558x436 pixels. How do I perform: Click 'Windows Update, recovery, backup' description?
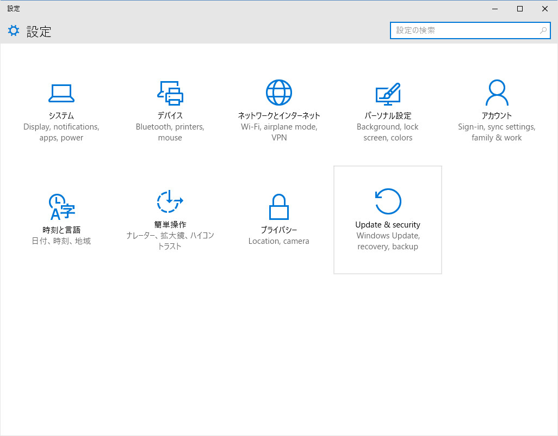point(388,241)
